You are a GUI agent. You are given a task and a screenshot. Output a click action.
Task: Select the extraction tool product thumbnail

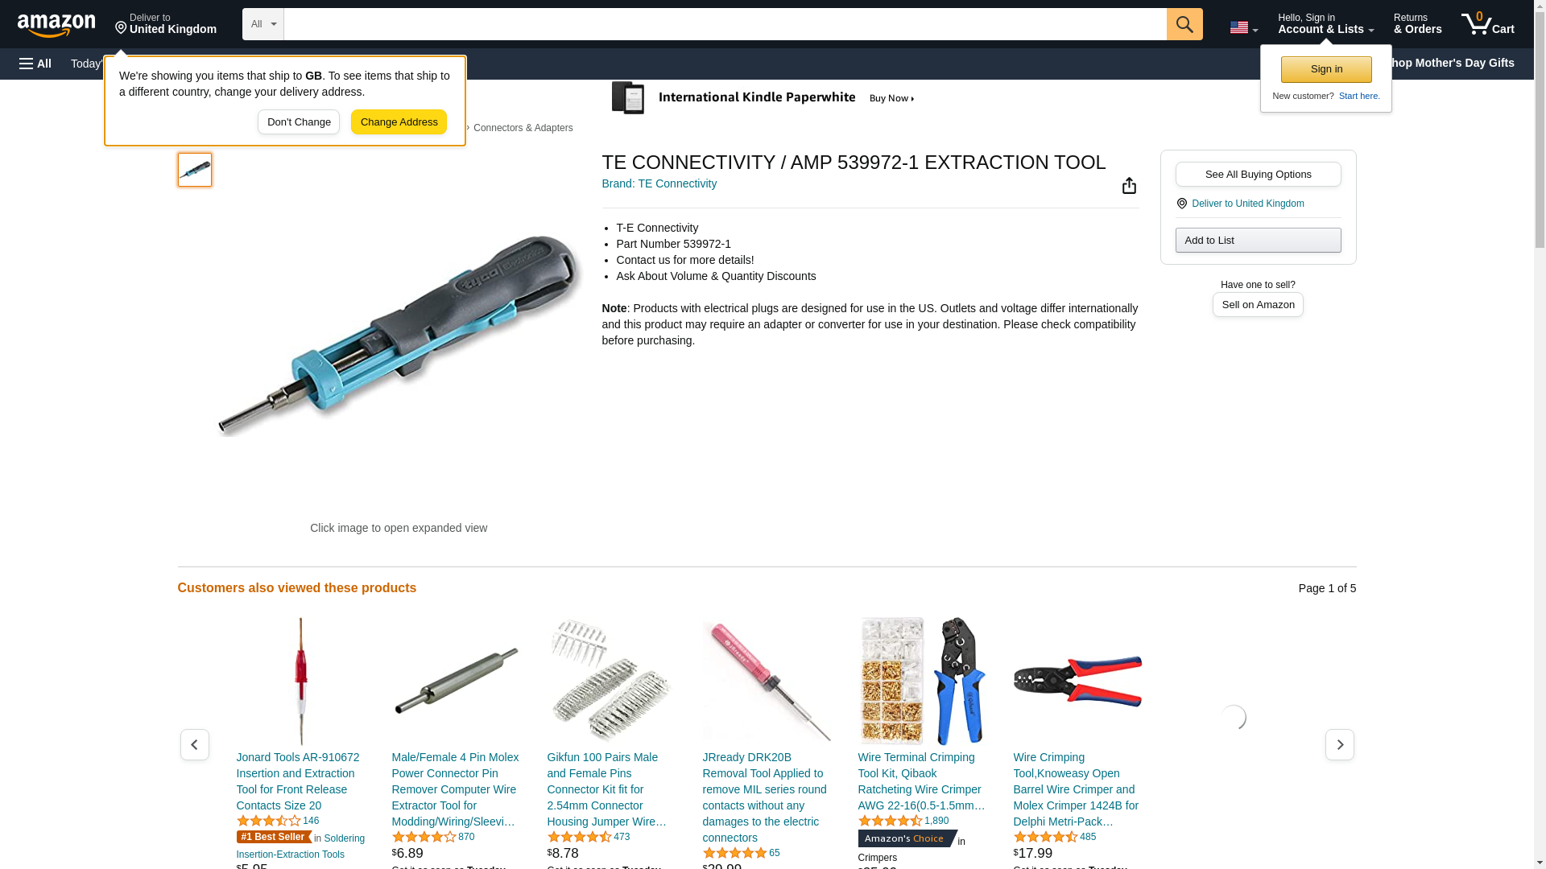[x=195, y=170]
